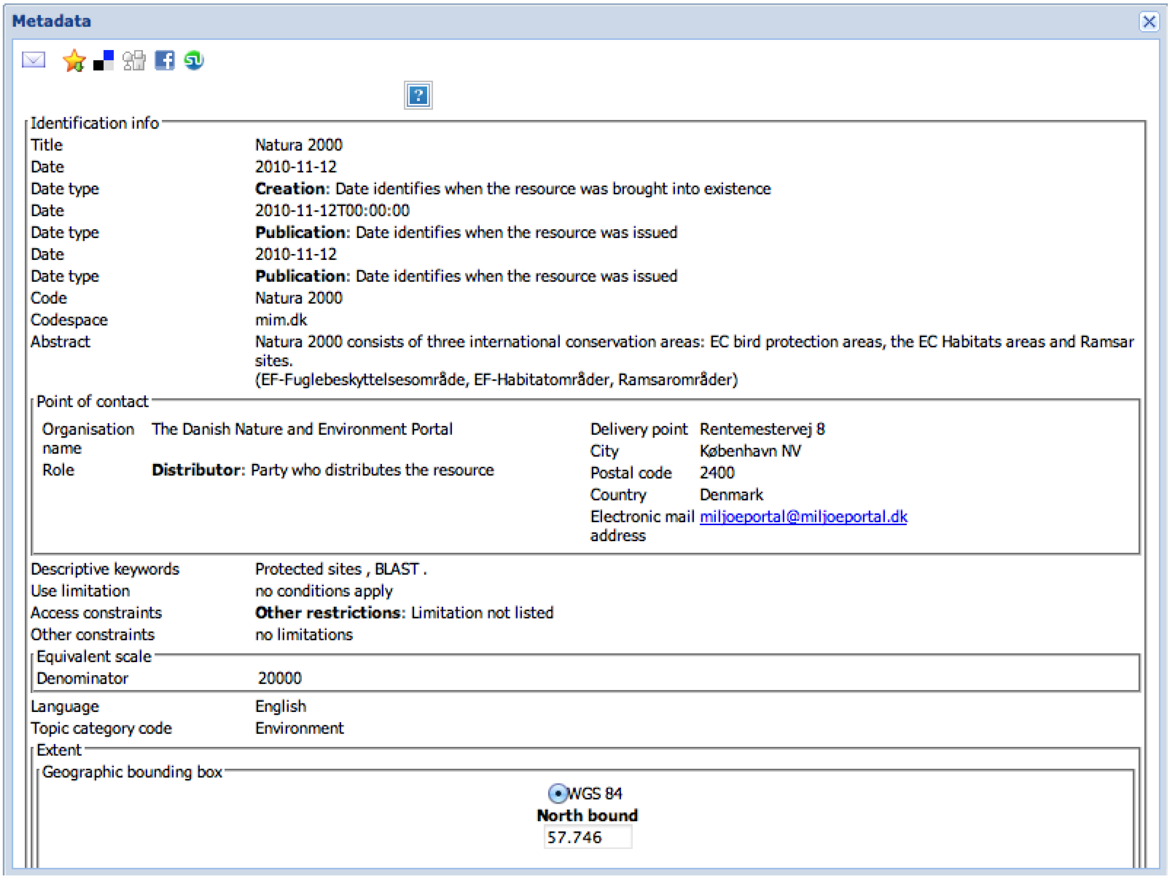Click the North bound value field
Screen dimensions: 1170x877
pos(587,837)
